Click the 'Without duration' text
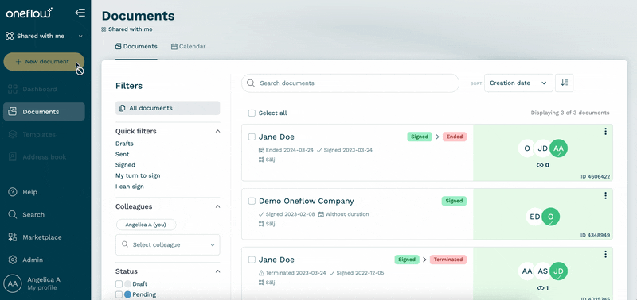The width and height of the screenshot is (637, 300). pos(347,214)
